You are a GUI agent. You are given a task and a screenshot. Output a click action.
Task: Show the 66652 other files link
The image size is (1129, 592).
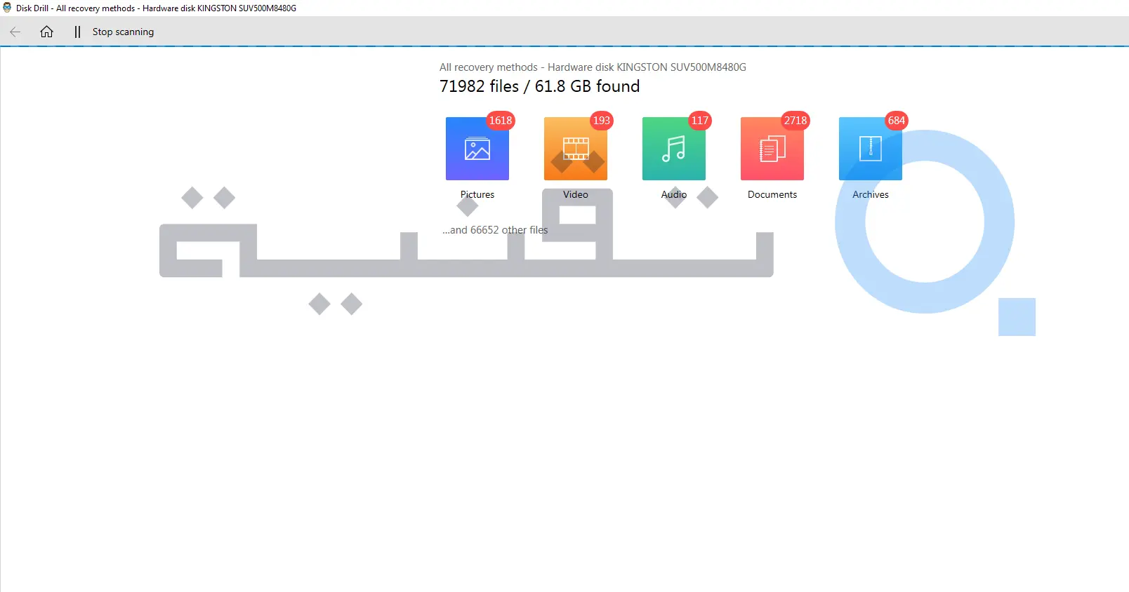(495, 230)
